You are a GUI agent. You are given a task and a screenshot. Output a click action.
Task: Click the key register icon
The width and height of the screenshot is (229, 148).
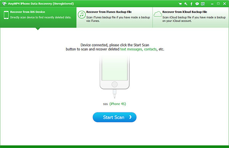tap(186, 4)
